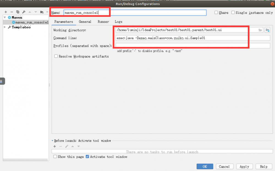Copy the selected configuration
The height and width of the screenshot is (171, 275).
point(18,12)
